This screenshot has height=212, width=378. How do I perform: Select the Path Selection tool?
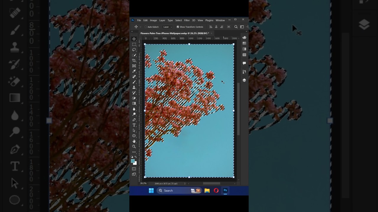tap(134, 130)
